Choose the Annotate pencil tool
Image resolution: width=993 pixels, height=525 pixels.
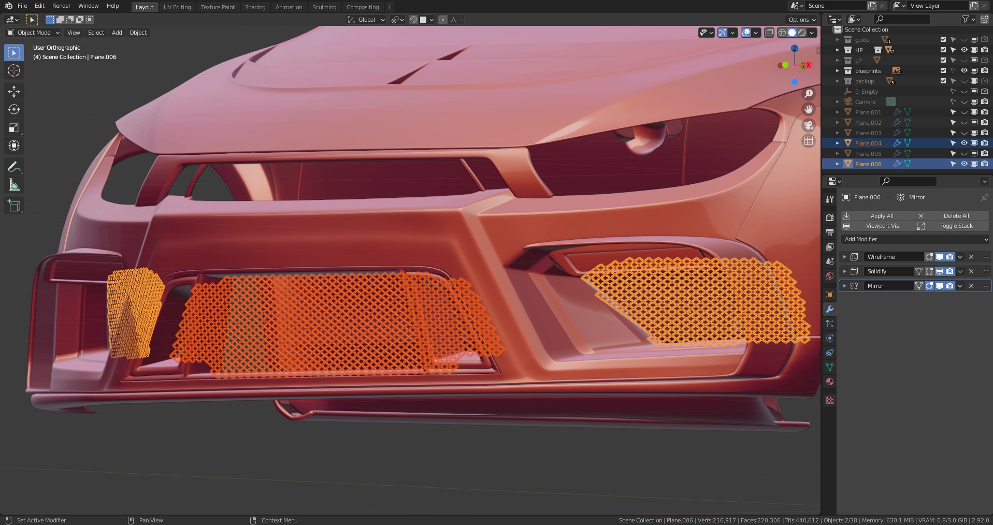(x=14, y=167)
